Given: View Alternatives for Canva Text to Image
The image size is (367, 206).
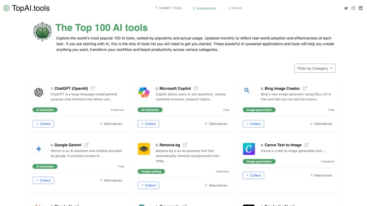Looking at the screenshot, I should click(321, 175).
